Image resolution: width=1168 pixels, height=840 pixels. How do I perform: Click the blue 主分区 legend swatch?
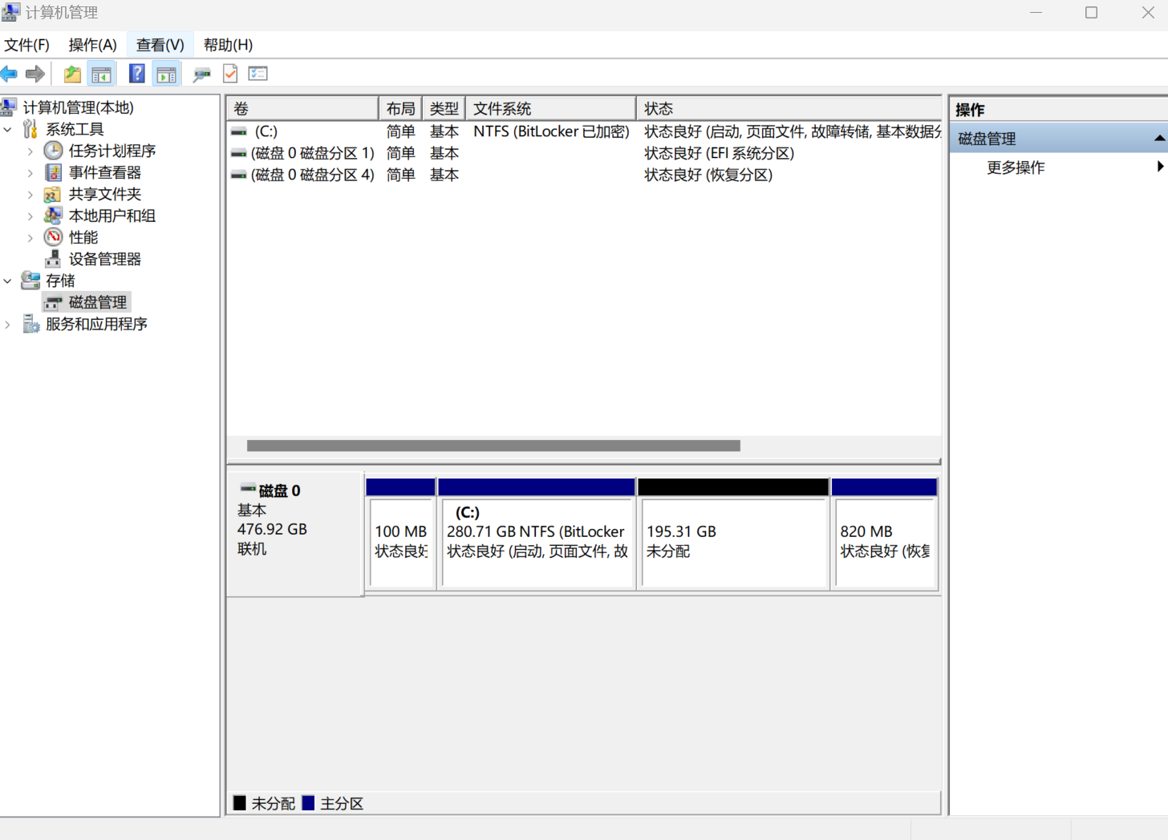[308, 802]
